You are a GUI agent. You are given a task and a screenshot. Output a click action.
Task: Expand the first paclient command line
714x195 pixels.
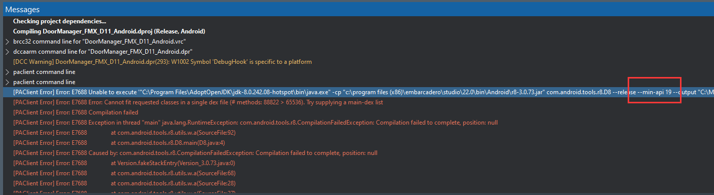tap(7, 72)
